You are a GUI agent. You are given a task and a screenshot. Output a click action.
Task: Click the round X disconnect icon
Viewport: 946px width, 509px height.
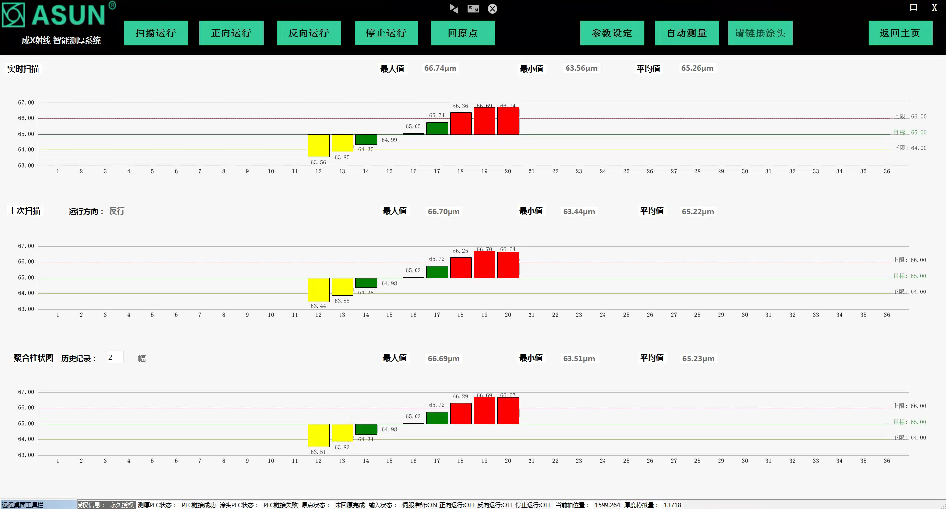492,9
